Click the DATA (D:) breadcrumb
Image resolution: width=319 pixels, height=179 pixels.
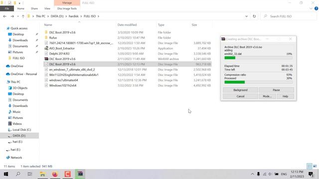click(57, 16)
